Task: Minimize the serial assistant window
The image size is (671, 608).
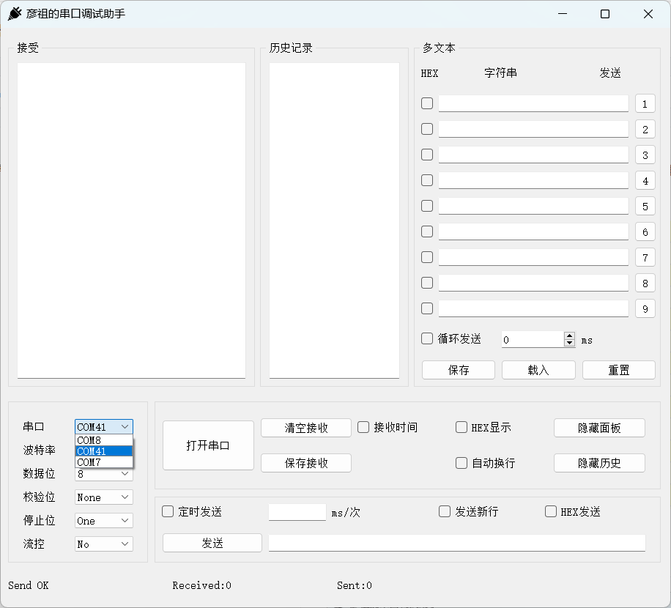Action: pyautogui.click(x=563, y=14)
